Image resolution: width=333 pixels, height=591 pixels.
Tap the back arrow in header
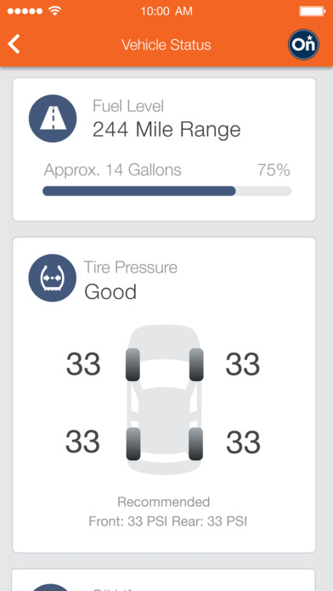pos(14,44)
